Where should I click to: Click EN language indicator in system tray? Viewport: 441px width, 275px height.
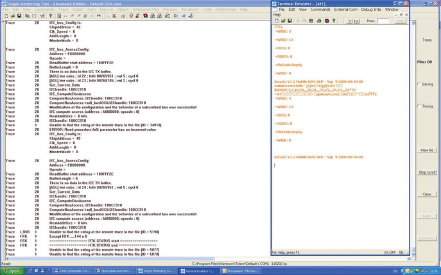click(395, 271)
